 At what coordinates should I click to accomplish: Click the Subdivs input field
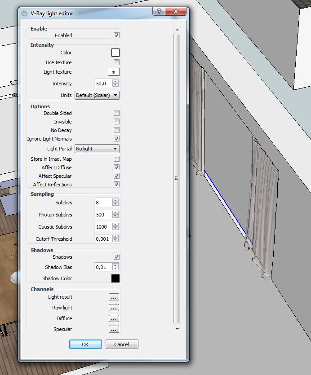[102, 203]
